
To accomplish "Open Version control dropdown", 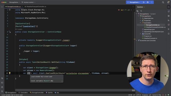I will [29, 2].
